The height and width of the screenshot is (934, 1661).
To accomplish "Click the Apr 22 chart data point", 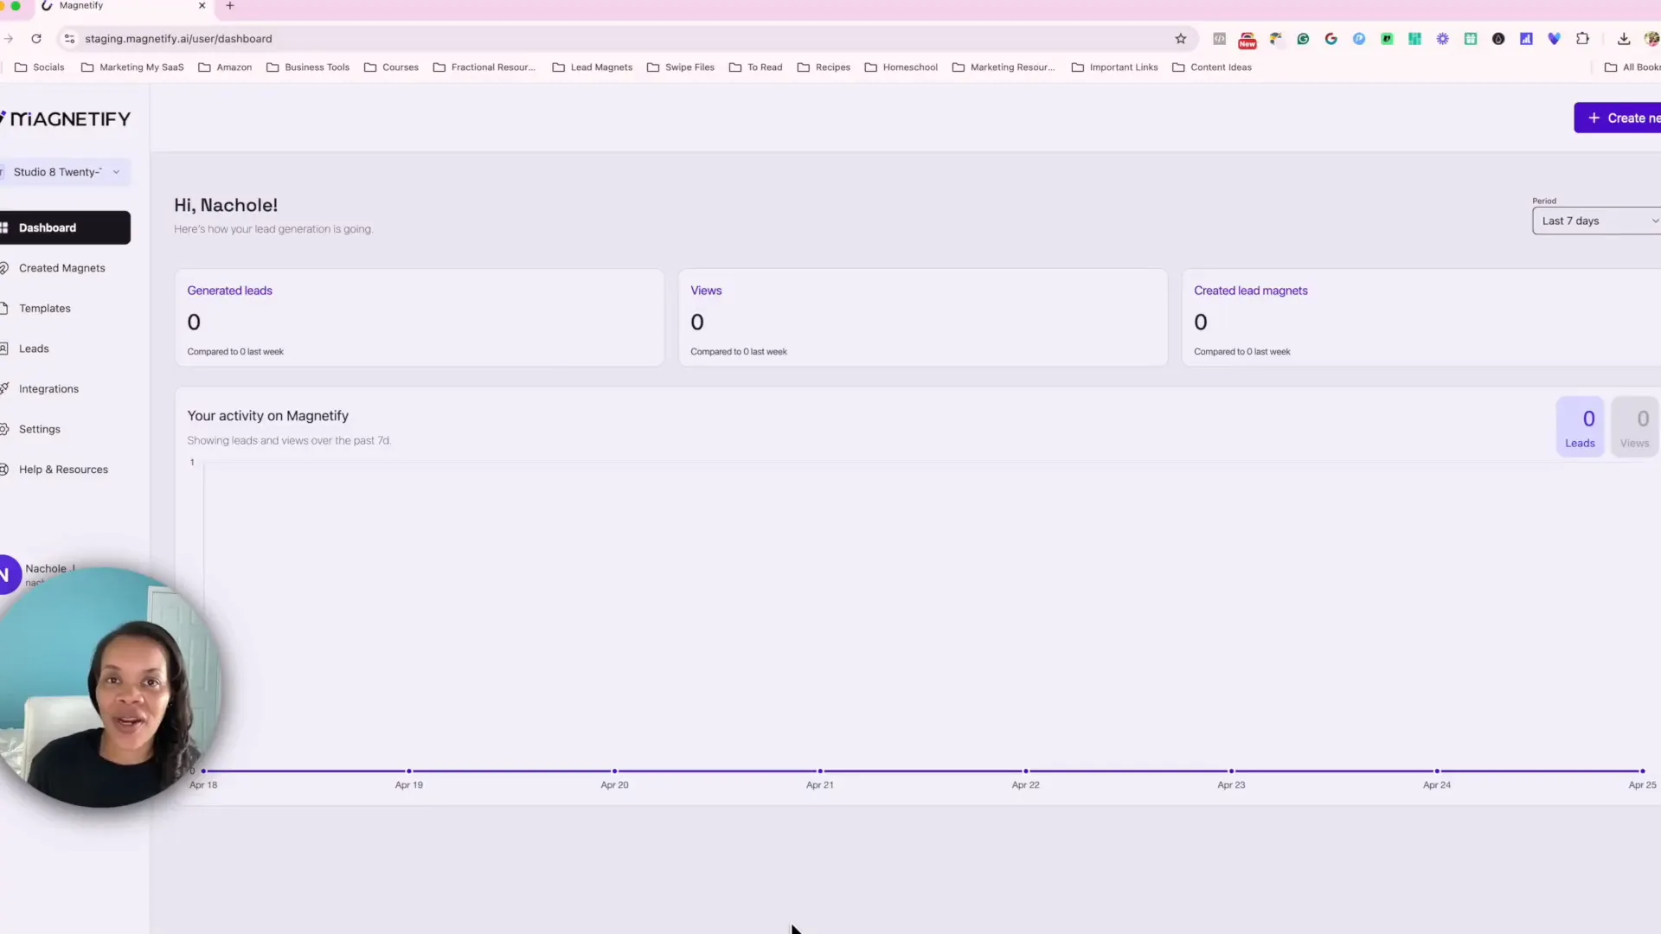I will click(x=1026, y=771).
